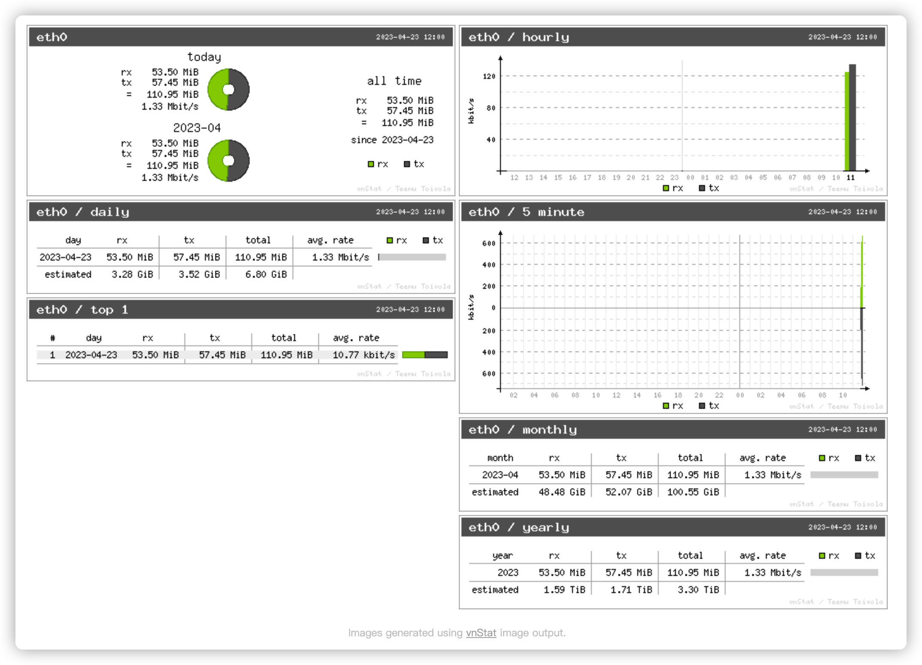
Task: Click the vnStat hyperlink in footer
Action: pyautogui.click(x=481, y=633)
